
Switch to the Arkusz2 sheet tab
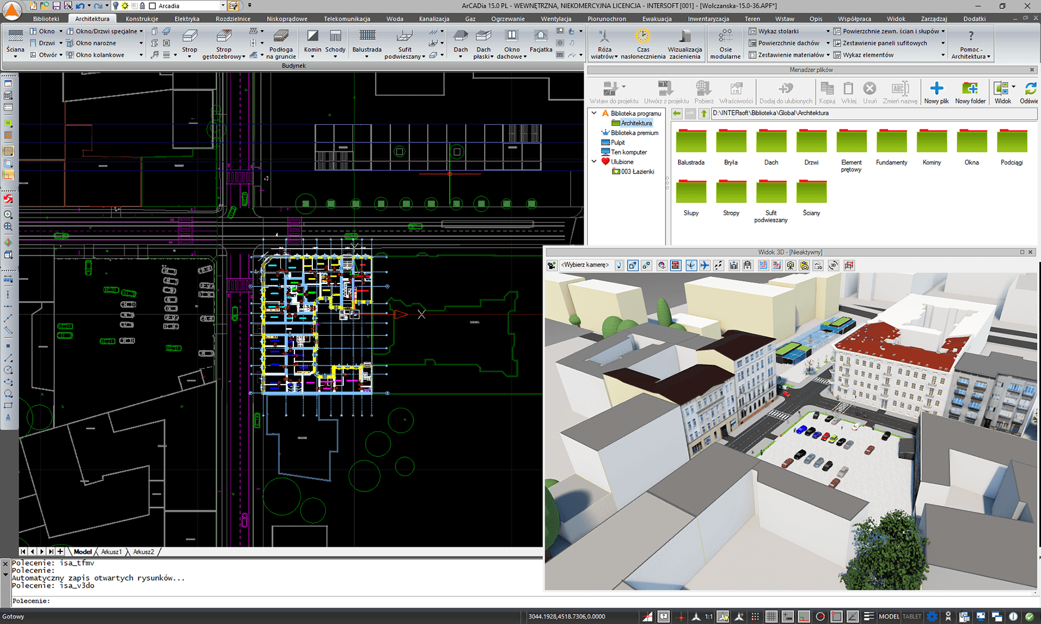point(143,552)
